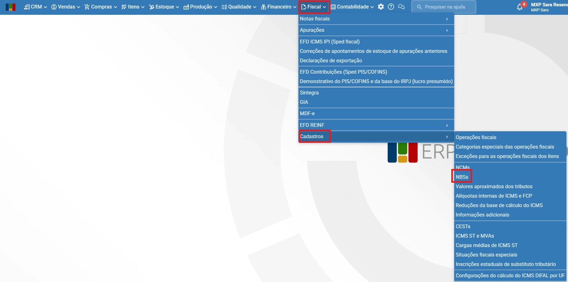Select EFD ICMS IPI (Sped fiscal)

tap(376, 42)
